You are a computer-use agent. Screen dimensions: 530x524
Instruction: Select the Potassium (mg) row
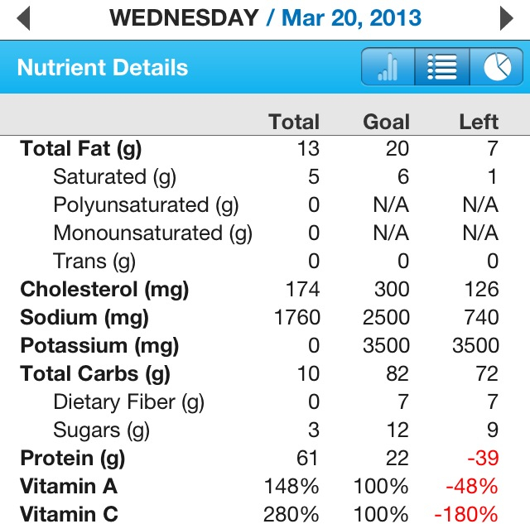(x=265, y=346)
